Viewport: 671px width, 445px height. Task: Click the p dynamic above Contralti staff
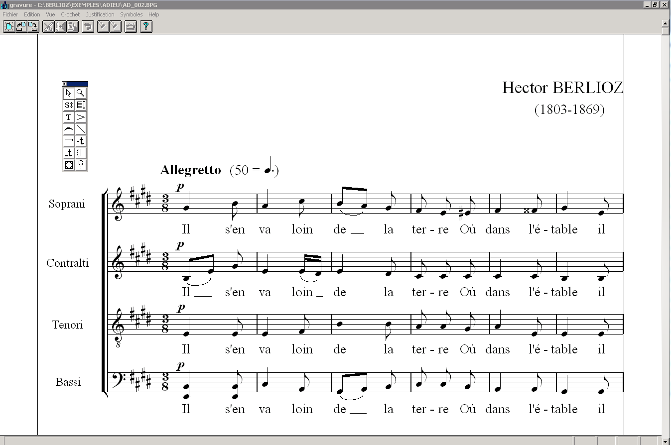tap(180, 245)
